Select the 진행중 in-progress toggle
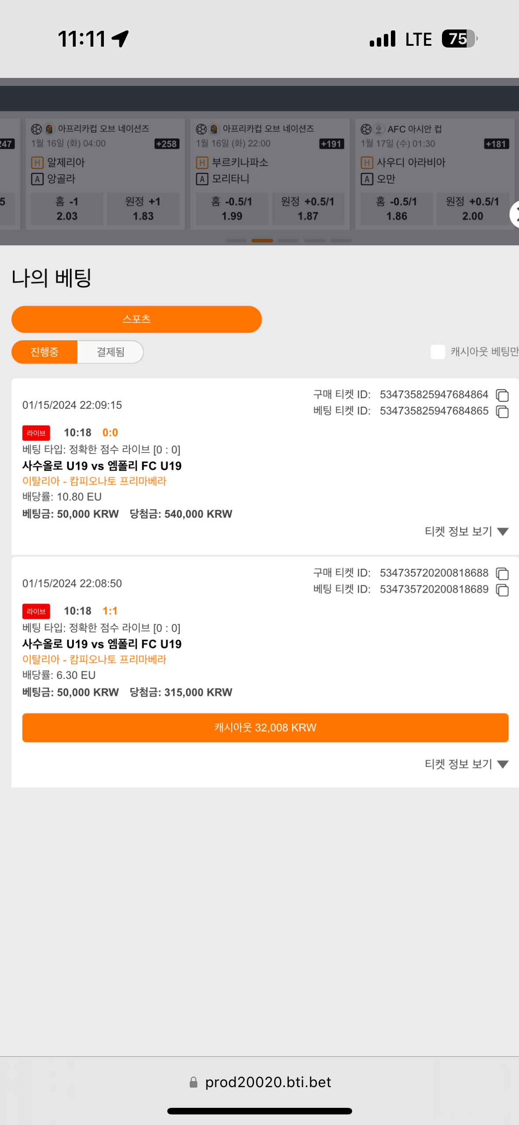This screenshot has height=1125, width=519. 44,352
